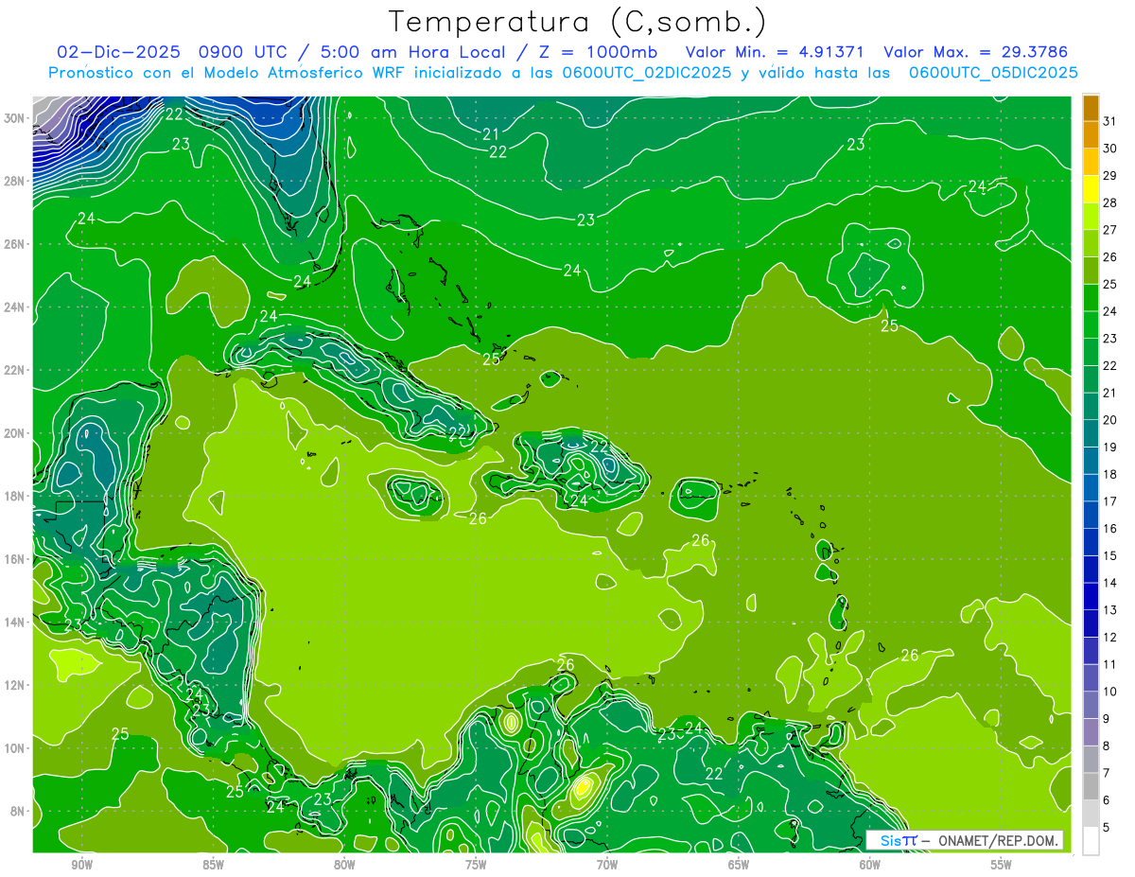The height and width of the screenshot is (877, 1135).
Task: Click the 75W longitude axis label
Action: click(476, 865)
